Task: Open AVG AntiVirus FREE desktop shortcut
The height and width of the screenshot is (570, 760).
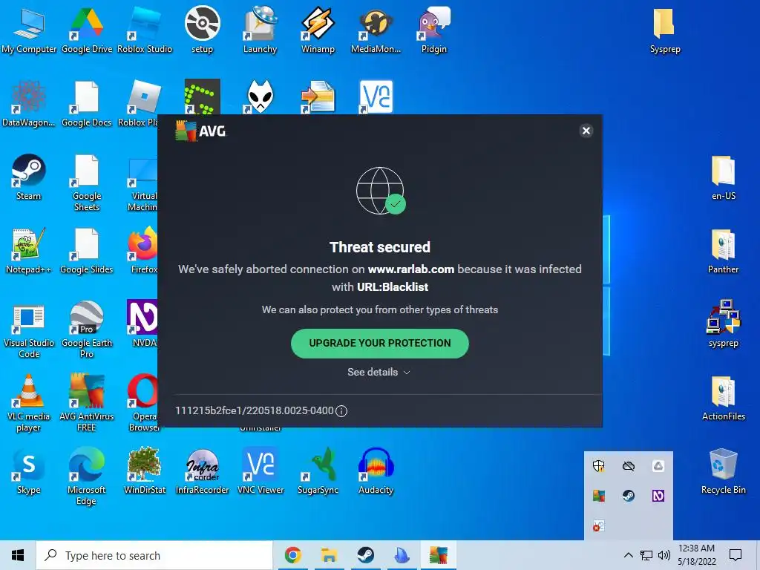Action: click(x=87, y=403)
